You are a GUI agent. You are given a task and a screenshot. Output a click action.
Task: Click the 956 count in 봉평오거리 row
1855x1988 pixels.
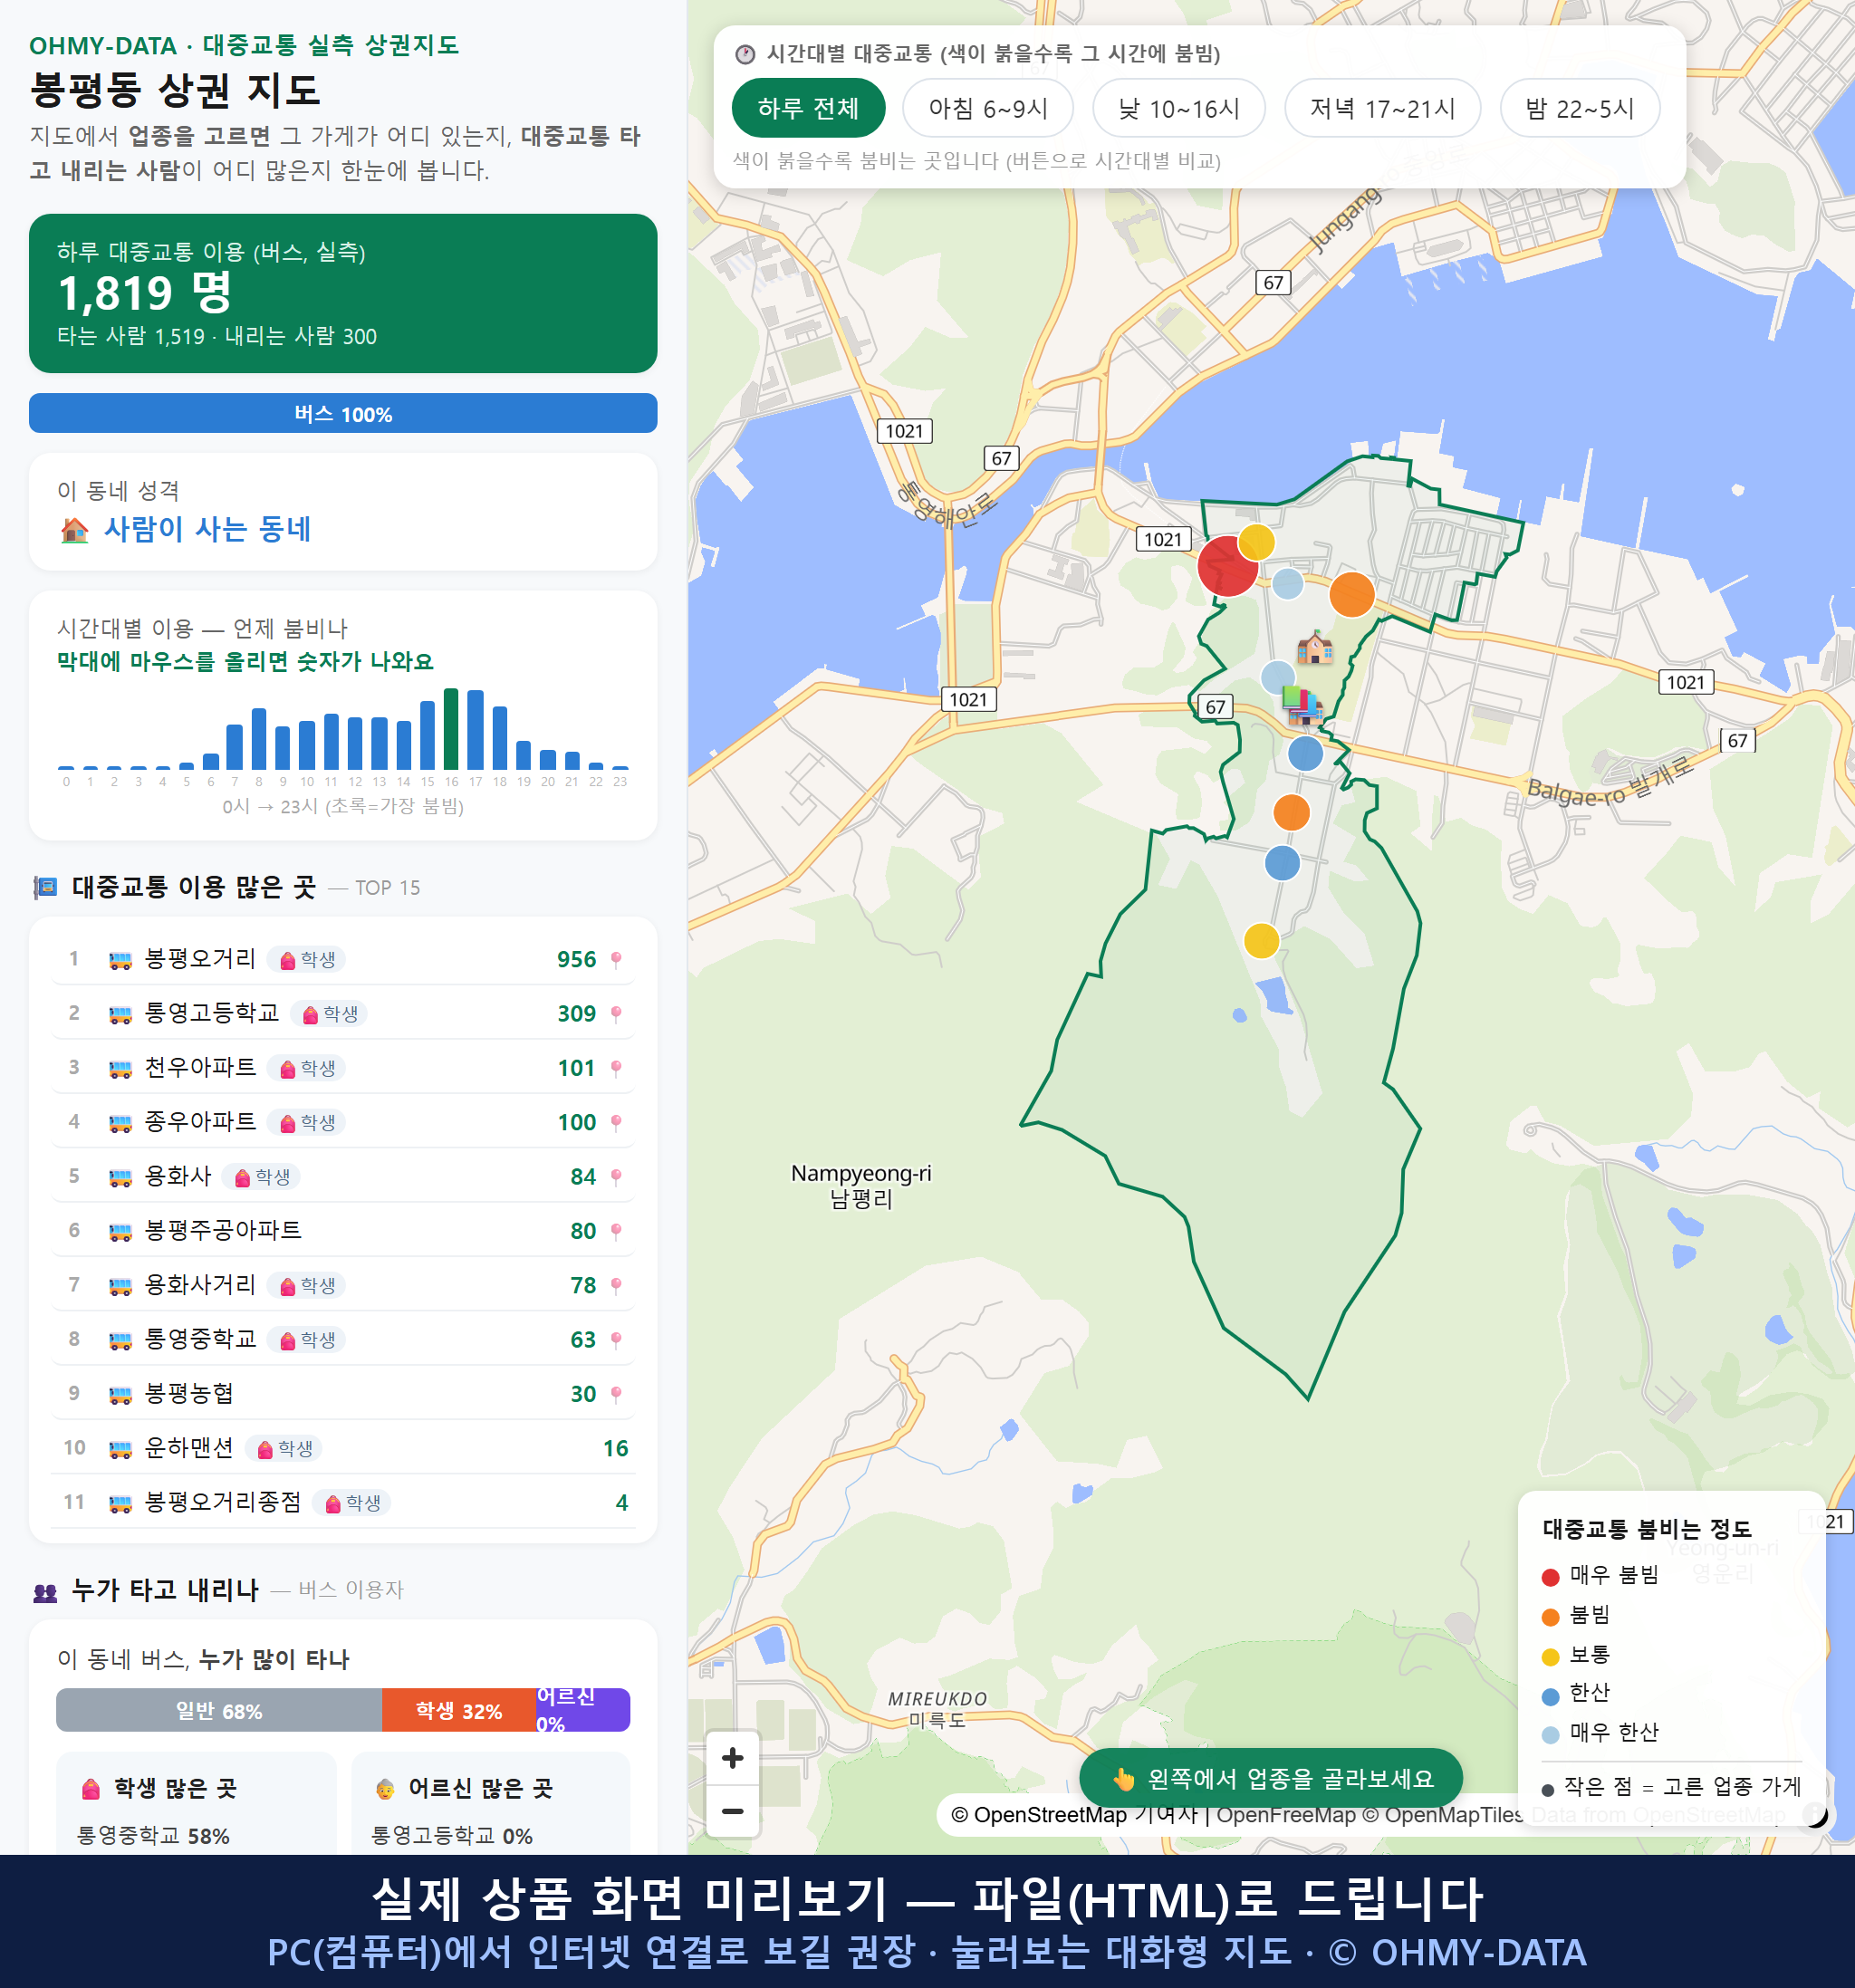pos(577,960)
